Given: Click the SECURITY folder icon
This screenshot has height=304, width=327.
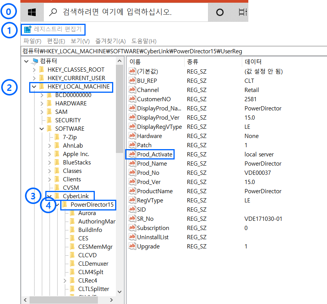Looking at the screenshot, I should coord(50,120).
